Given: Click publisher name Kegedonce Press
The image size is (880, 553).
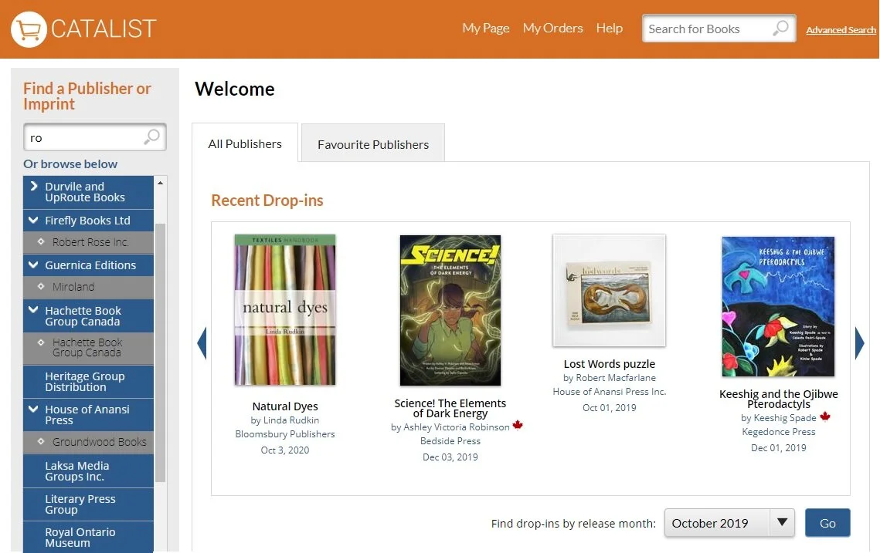Looking at the screenshot, I should click(x=779, y=432).
